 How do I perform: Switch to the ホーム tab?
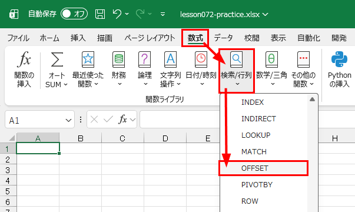[49, 38]
